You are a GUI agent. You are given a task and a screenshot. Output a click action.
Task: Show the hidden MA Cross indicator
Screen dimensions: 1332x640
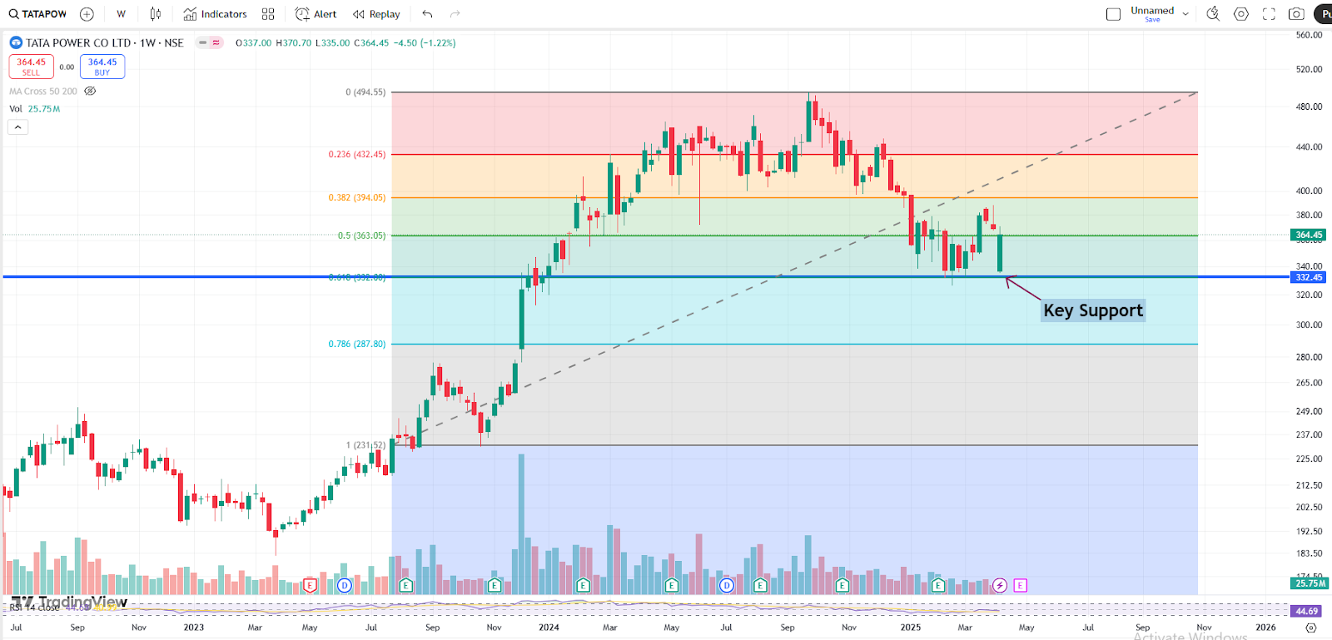pos(91,92)
